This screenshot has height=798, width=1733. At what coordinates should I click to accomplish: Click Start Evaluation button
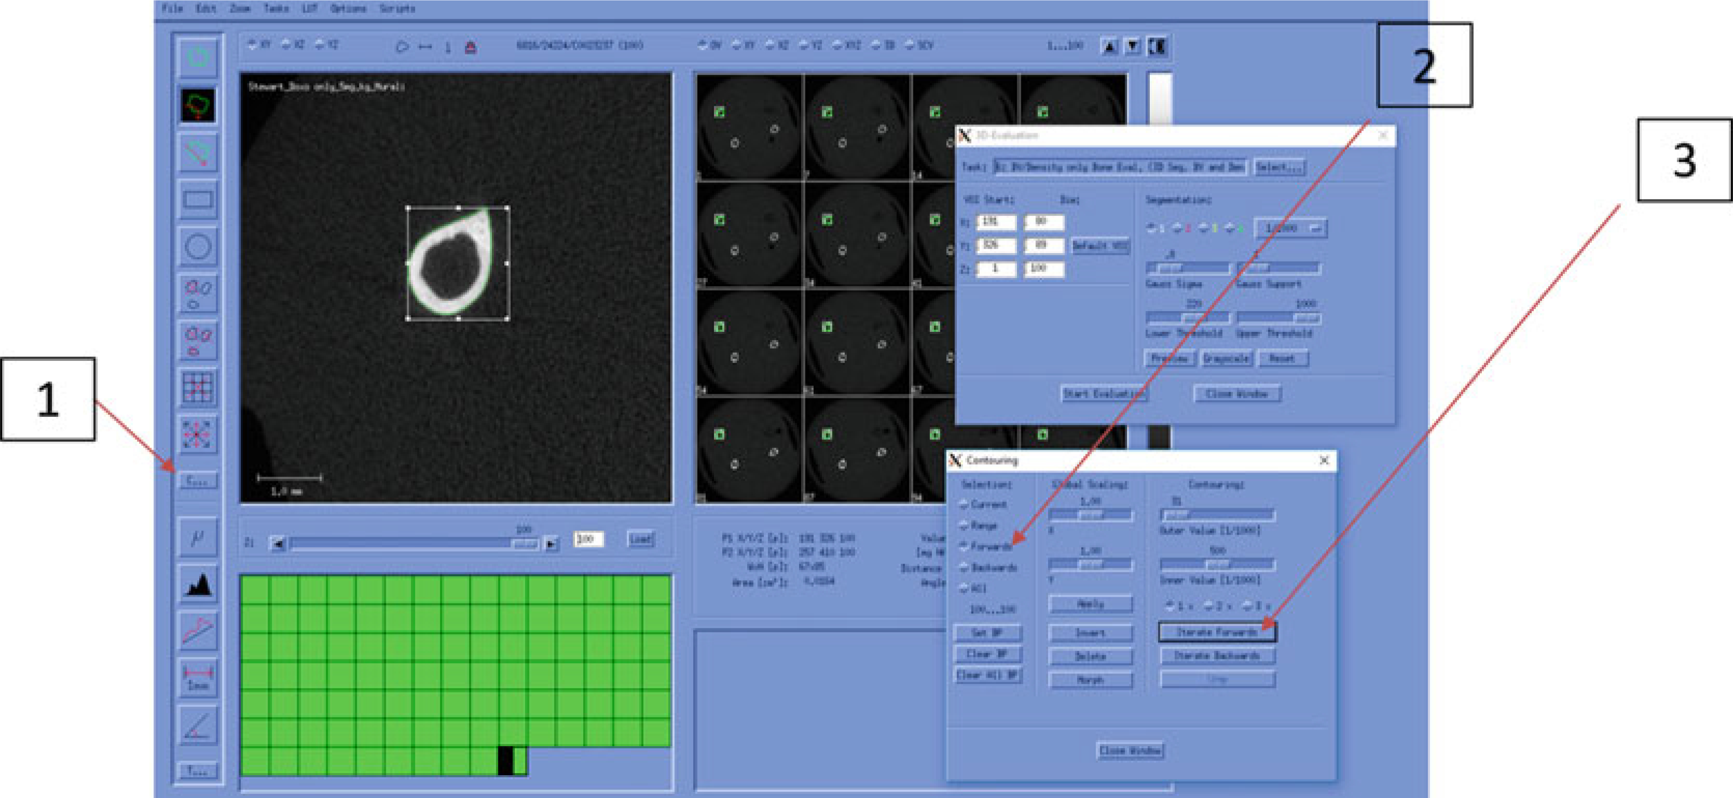[1103, 393]
